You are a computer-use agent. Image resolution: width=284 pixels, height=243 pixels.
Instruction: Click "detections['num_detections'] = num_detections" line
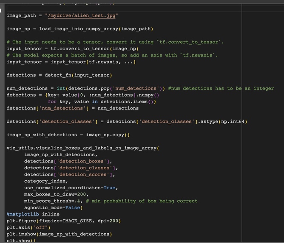73,108
